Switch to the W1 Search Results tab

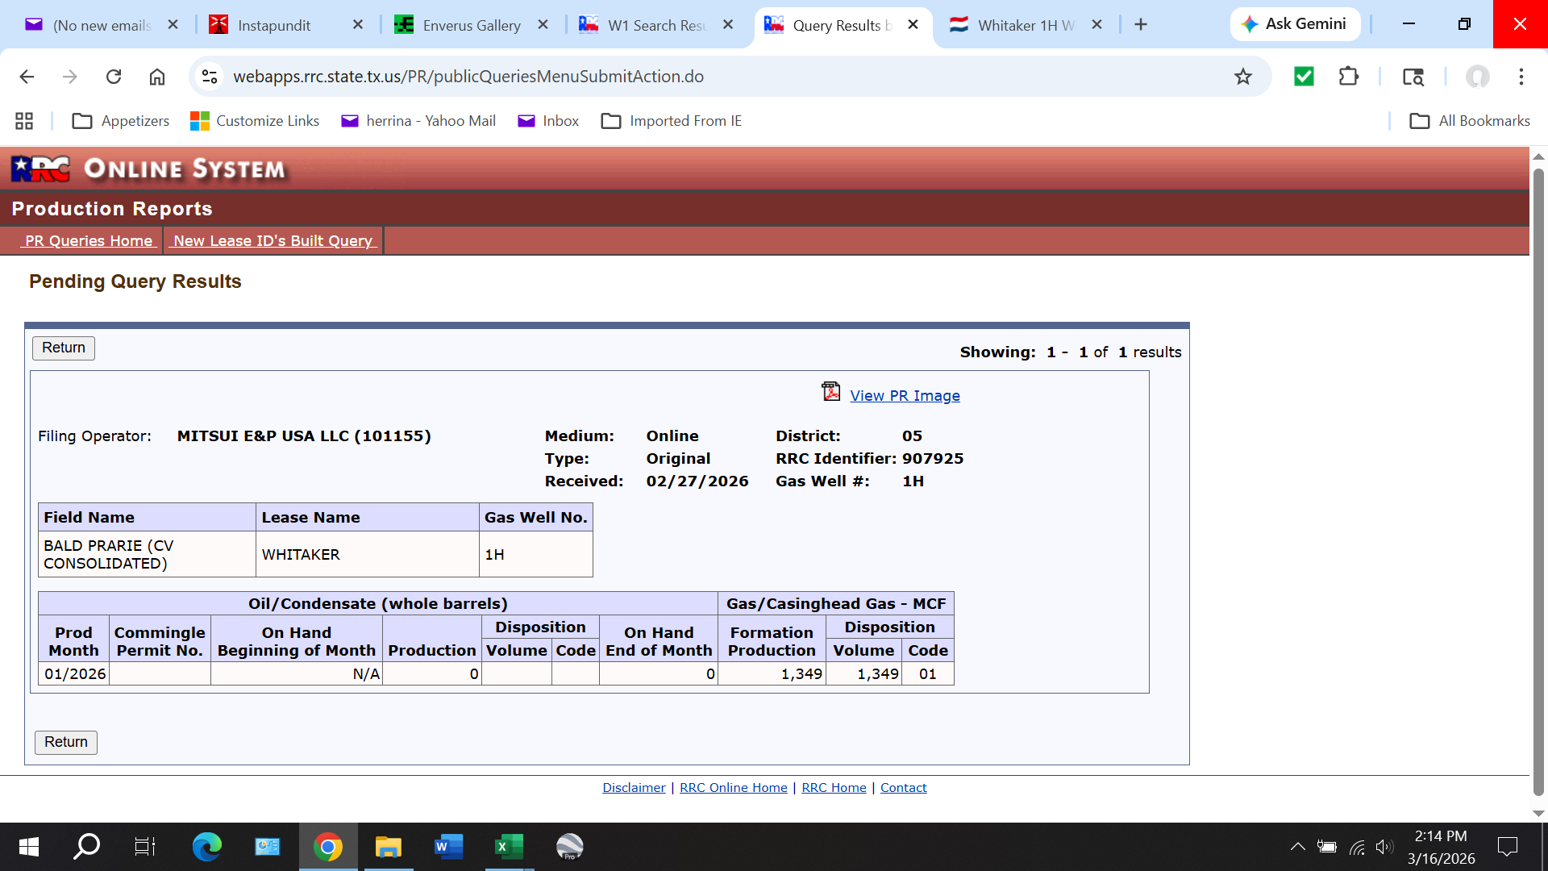coord(655,25)
